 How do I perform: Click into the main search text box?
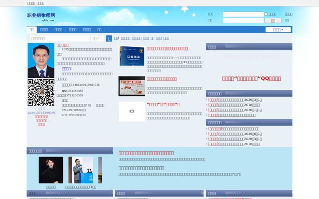(x=60, y=38)
